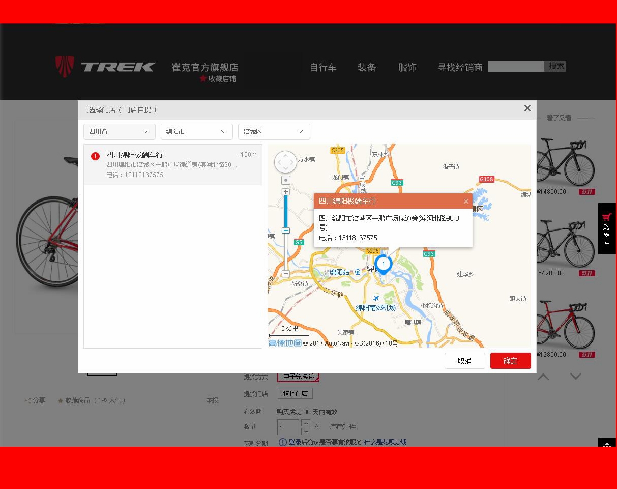Show next recommended bikes with down arrow
617x489 pixels.
click(576, 377)
